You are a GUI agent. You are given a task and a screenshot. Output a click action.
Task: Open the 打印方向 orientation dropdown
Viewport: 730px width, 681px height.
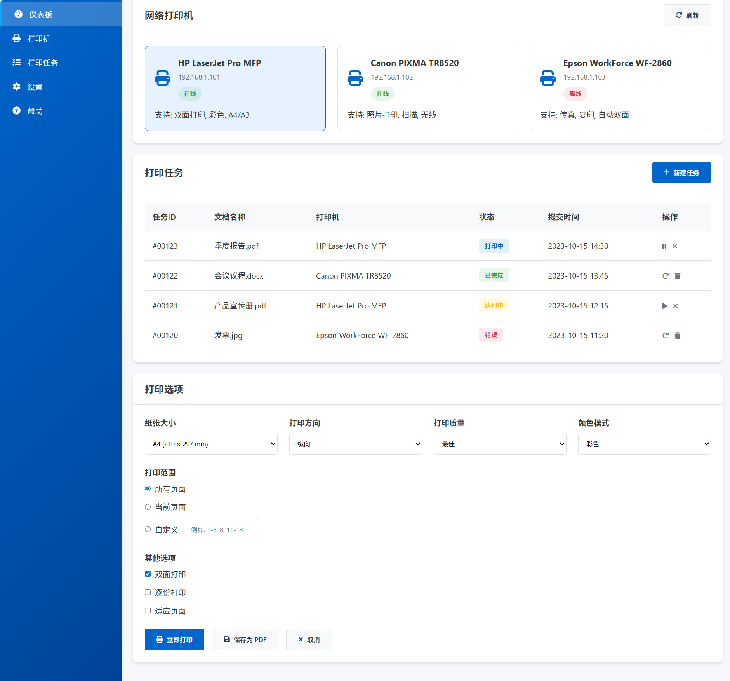(x=356, y=444)
